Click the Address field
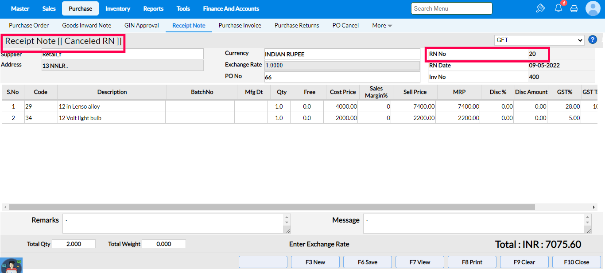605x273 pixels. coord(122,66)
